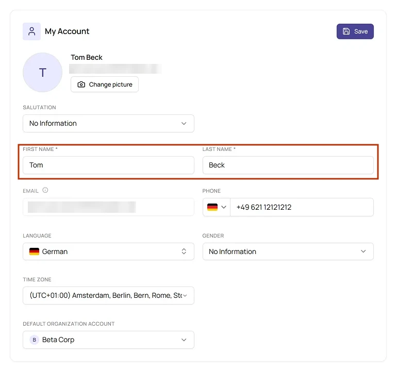Click the DEFAULT ORGANIZATION ACCOUNT label
This screenshot has width=397, height=372.
pyautogui.click(x=69, y=324)
